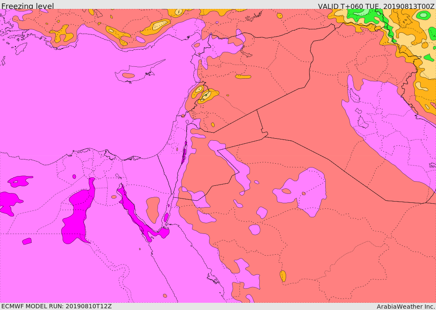This screenshot has height=310, width=436.
Task: Click the bright green area at top right
Action: tap(364, 16)
